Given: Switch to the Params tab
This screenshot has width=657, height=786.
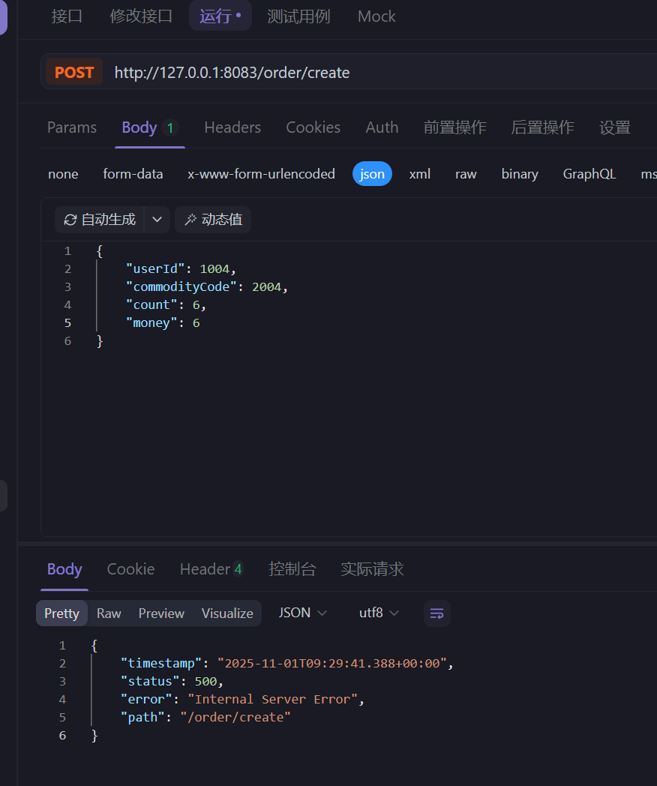Looking at the screenshot, I should 72,127.
